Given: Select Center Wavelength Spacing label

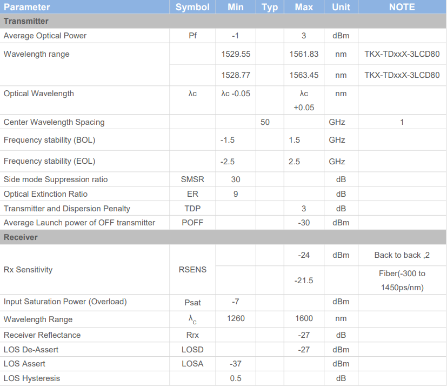Looking at the screenshot, I should pos(54,122).
